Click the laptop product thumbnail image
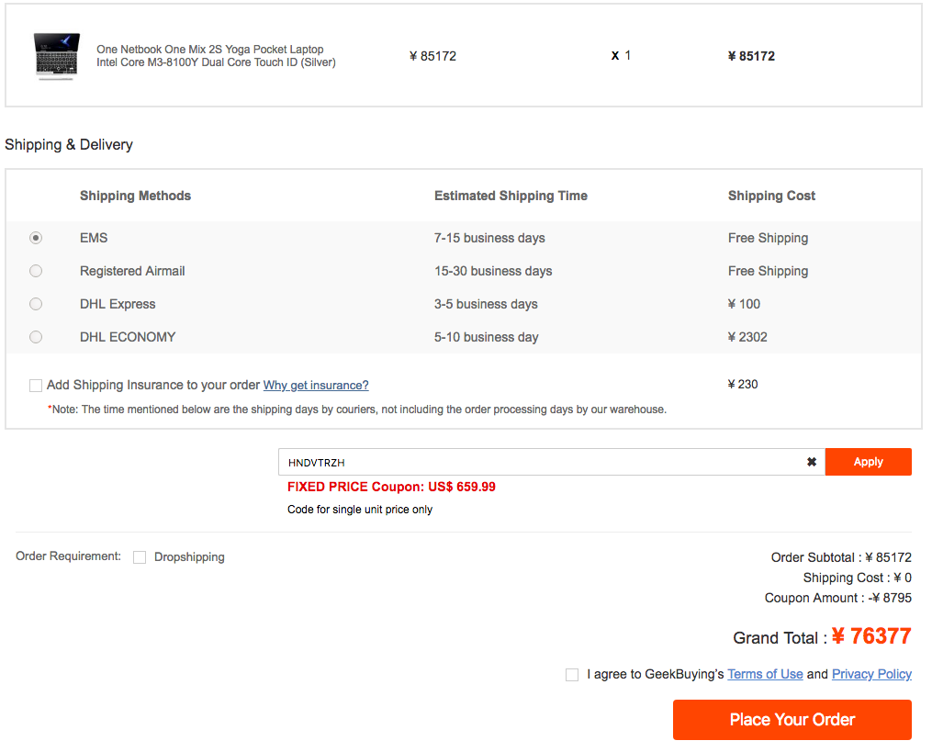The height and width of the screenshot is (752, 932). (56, 56)
